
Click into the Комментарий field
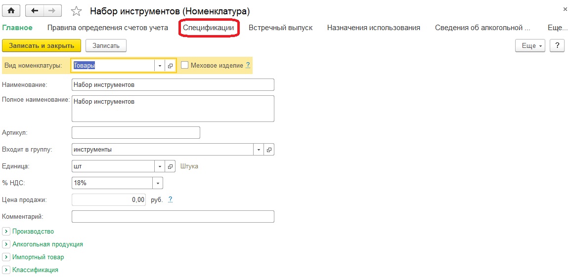[x=173, y=216]
